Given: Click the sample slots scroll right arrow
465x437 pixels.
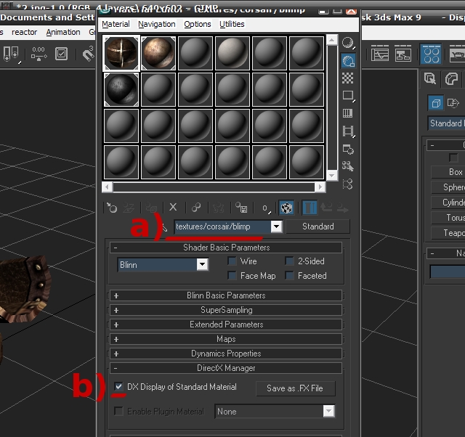Looking at the screenshot, I should click(320, 187).
